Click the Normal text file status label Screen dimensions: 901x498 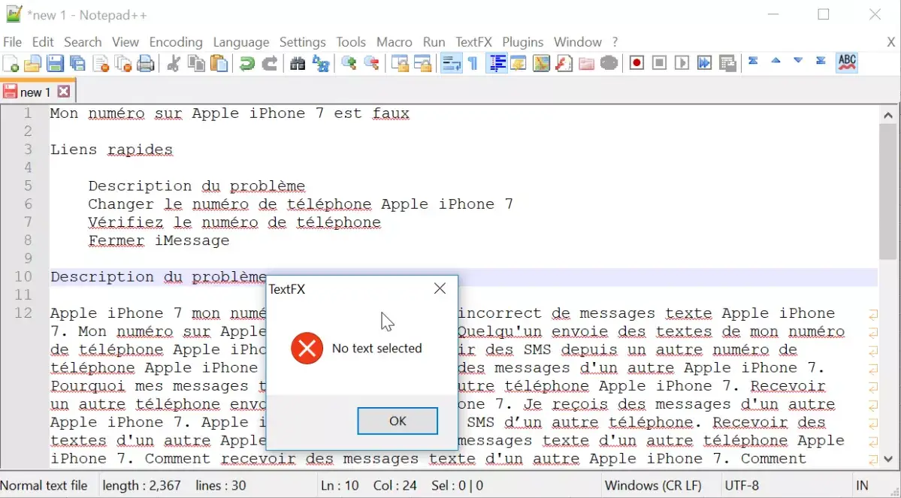point(44,485)
